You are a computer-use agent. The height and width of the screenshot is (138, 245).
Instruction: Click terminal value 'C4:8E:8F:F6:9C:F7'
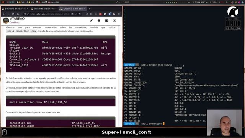coord(185,74)
